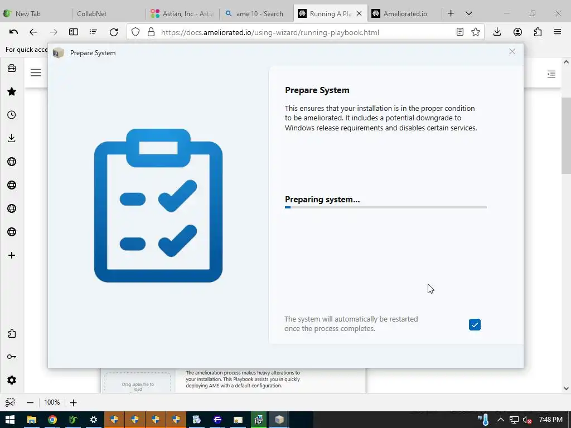Click the Prepare System heading text
Screen dimensions: 571x428
317,90
